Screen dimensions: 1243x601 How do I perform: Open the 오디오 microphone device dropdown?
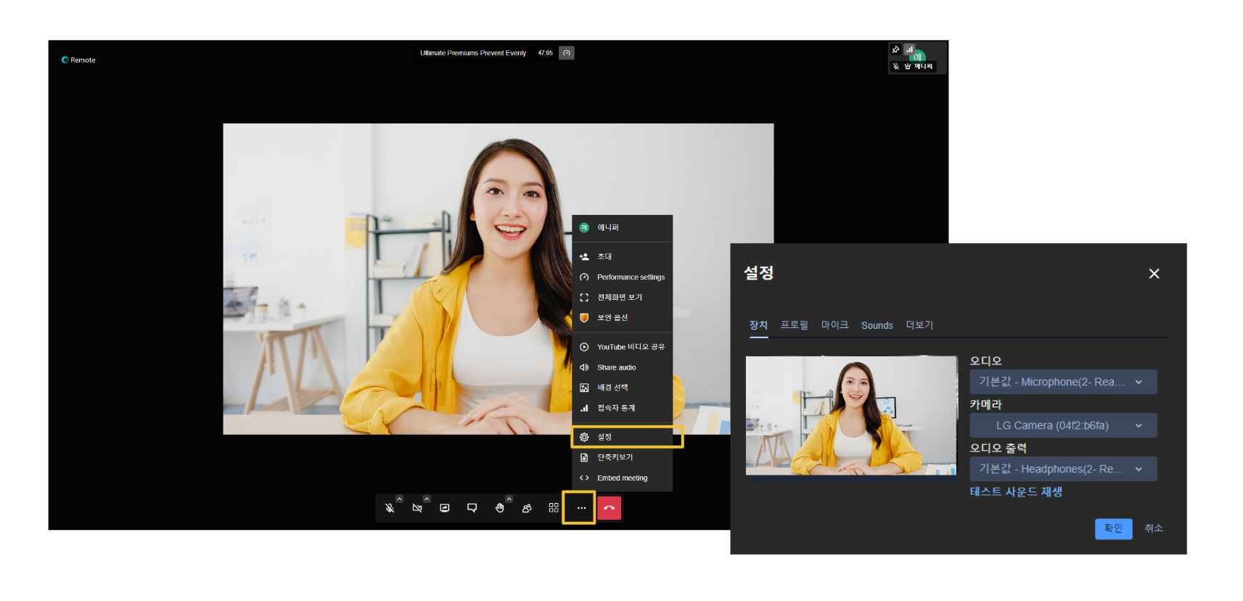1062,382
